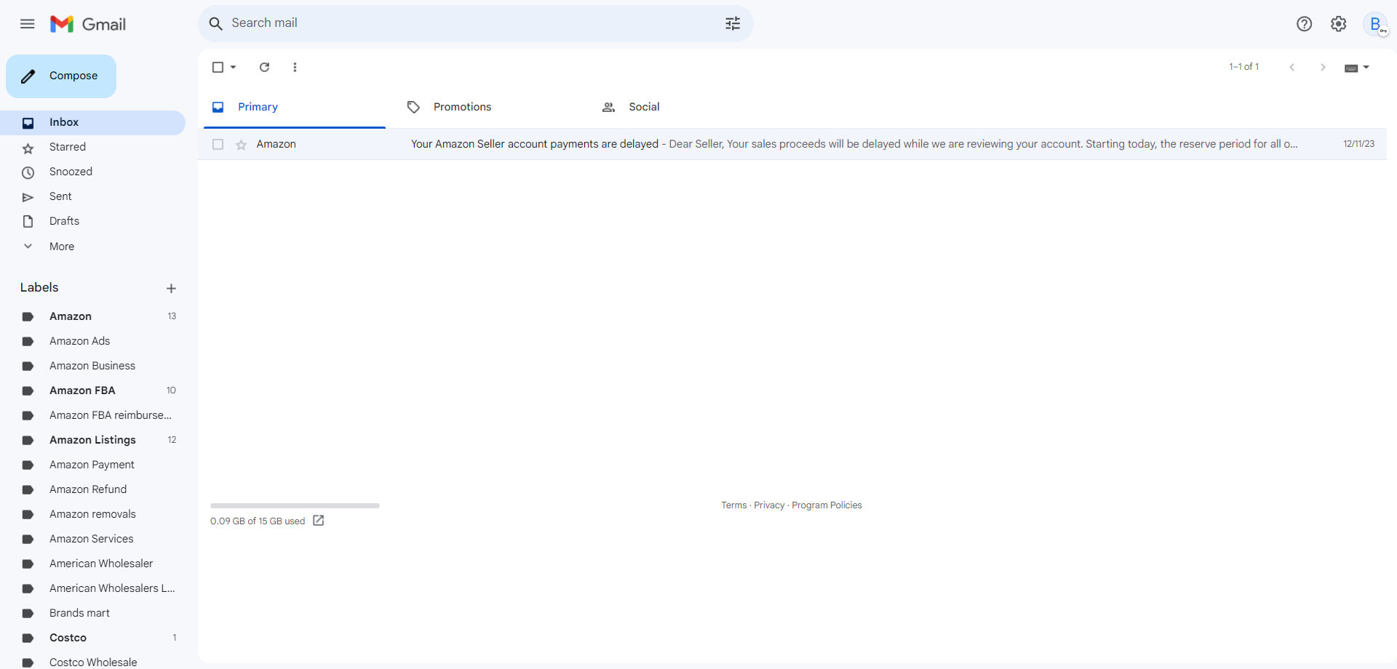Screen dimensions: 1397x669
Task: Open the Google account avatar
Action: [1375, 24]
